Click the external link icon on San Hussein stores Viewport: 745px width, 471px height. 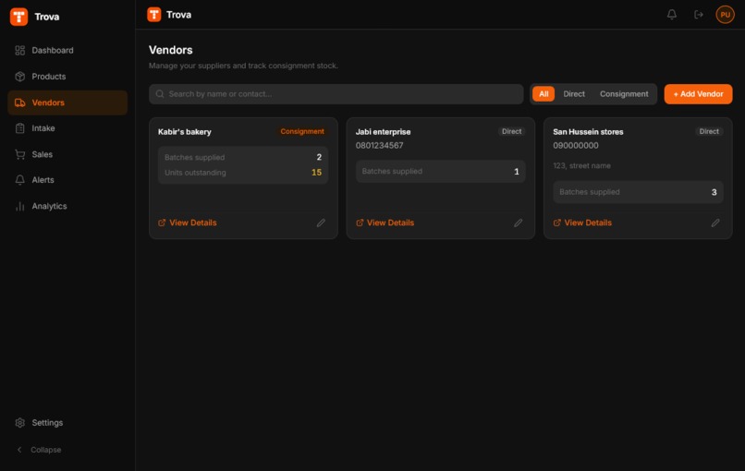point(556,223)
